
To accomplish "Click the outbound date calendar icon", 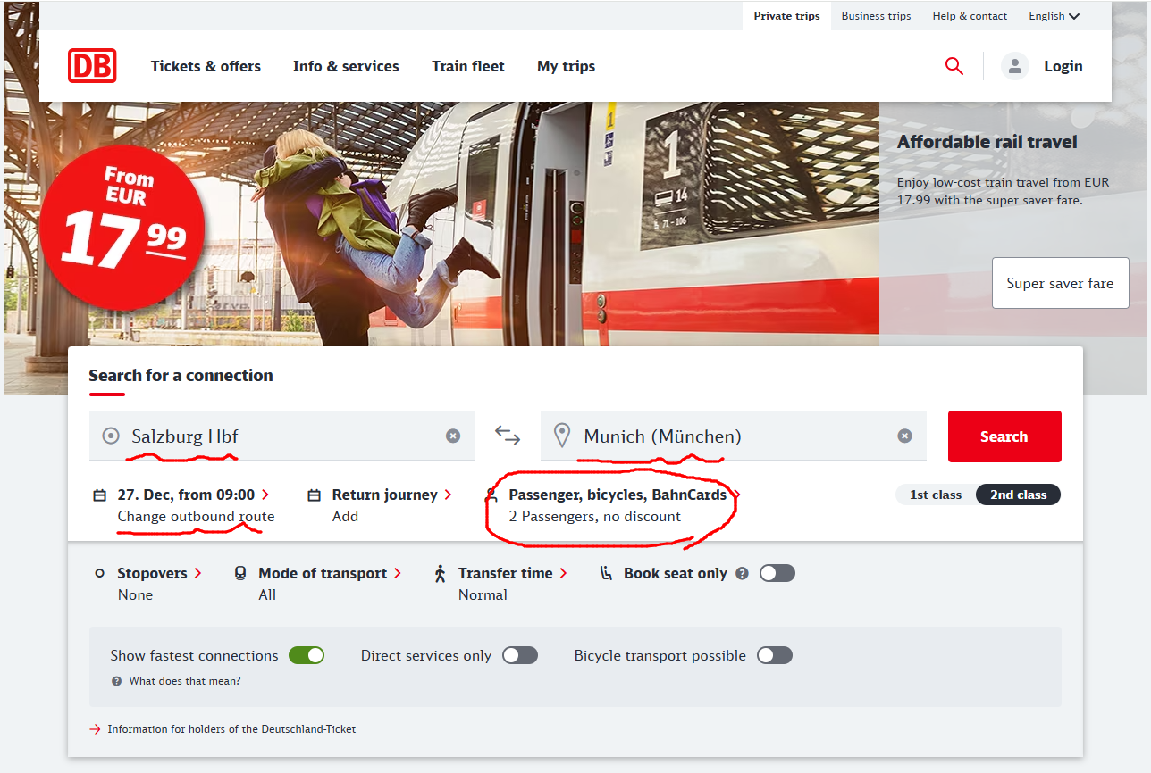I will pyautogui.click(x=100, y=495).
